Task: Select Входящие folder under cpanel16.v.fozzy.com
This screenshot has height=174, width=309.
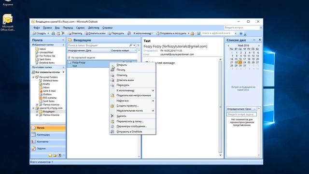Action: pyautogui.click(x=49, y=112)
